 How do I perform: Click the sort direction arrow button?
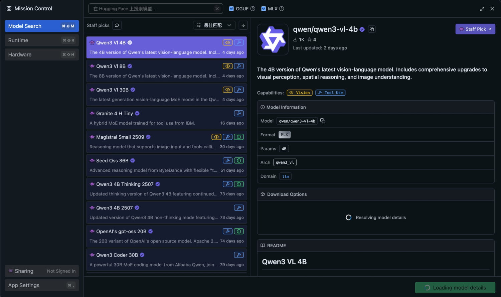click(243, 25)
